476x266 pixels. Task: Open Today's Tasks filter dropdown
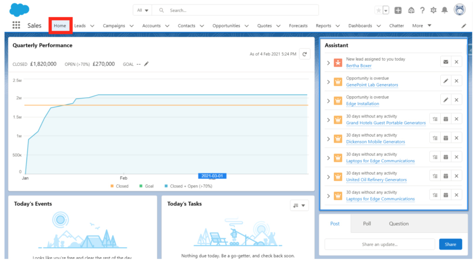coord(299,206)
